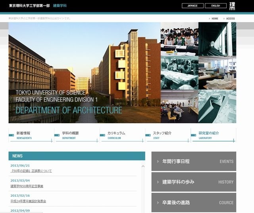Click the triangle icon next to 卒業後の進路
The image size is (254, 213).
point(158,203)
